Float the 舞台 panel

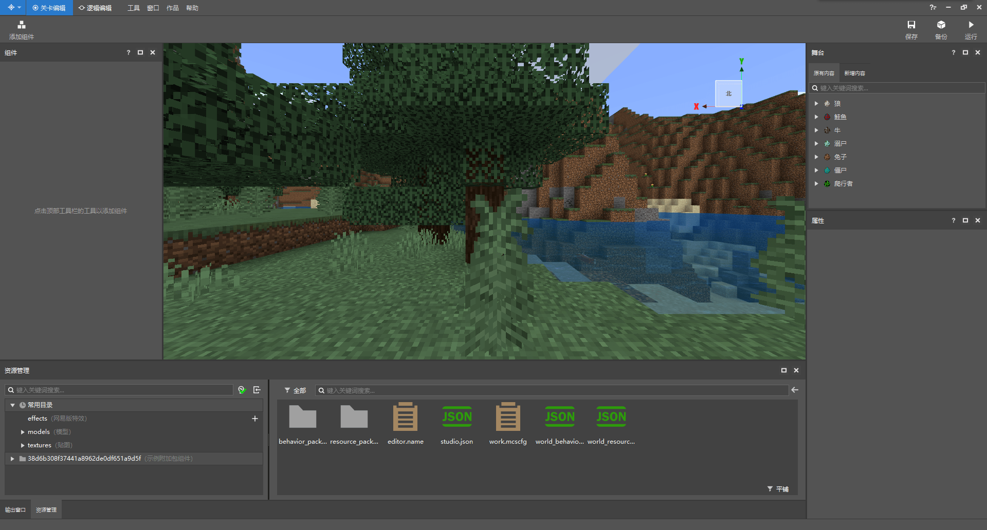coord(965,52)
